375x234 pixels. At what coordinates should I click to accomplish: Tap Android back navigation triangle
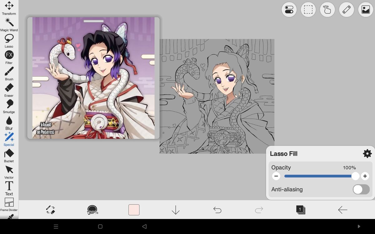pyautogui.click(x=144, y=227)
